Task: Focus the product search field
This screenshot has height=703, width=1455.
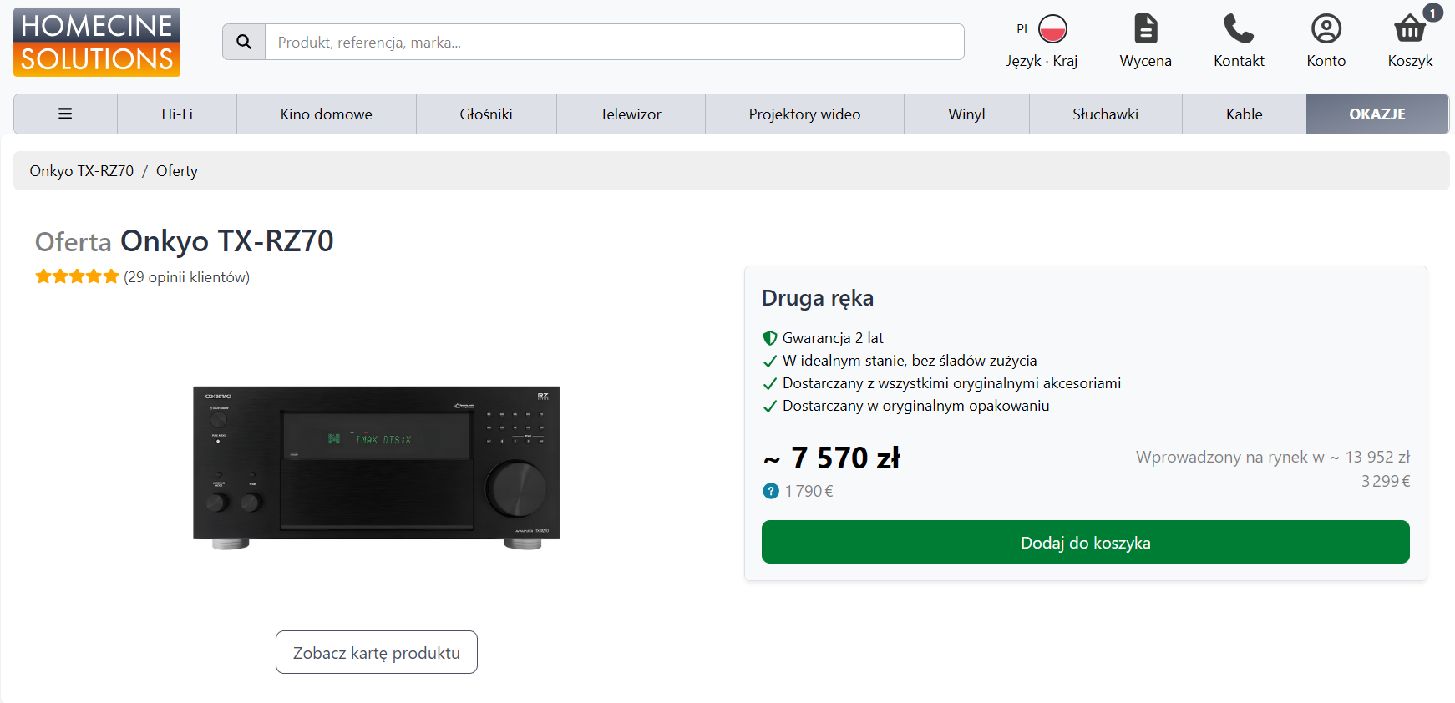Action: click(614, 42)
